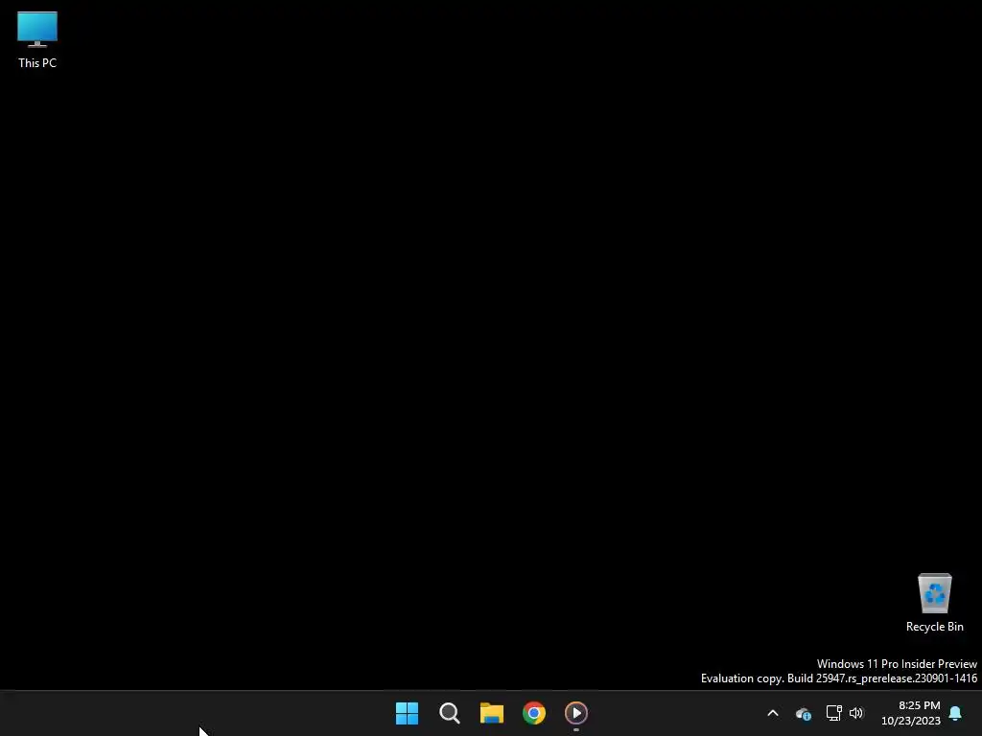Open OneDrive cloud status icon

[804, 713]
